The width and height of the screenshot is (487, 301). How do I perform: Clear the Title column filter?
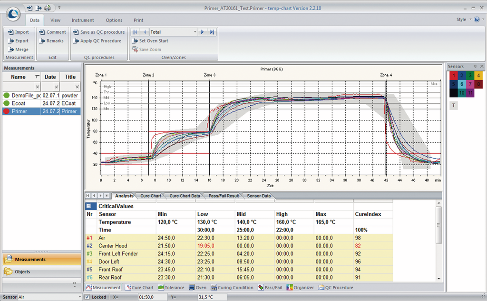(x=77, y=87)
